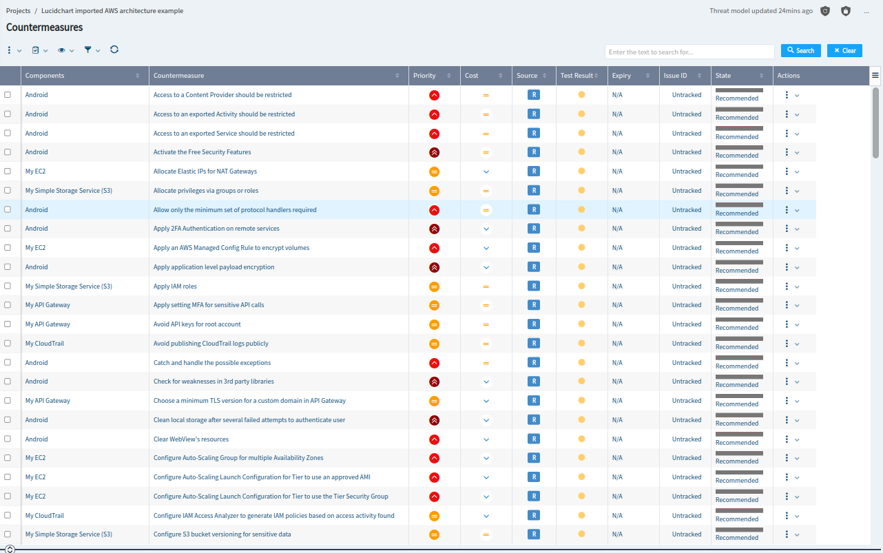Screen dimensions: 883x553
Task: Open the Projects breadcrumb link
Action: click(x=18, y=11)
